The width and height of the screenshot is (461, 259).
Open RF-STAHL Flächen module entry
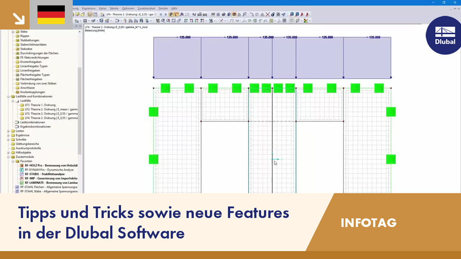pyautogui.click(x=49, y=187)
